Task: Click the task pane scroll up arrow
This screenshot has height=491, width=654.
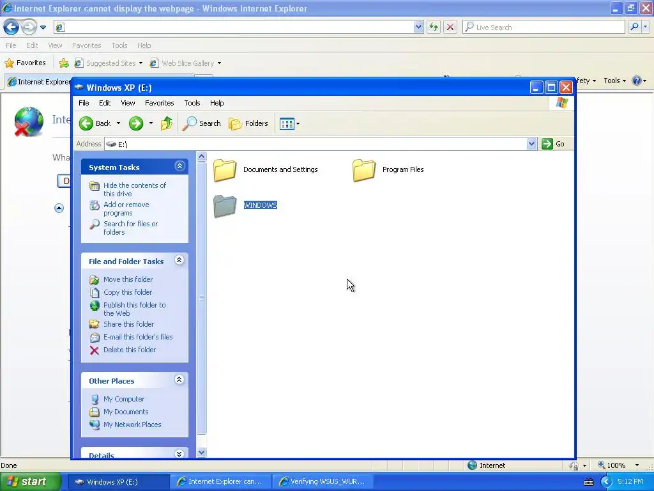Action: point(201,157)
